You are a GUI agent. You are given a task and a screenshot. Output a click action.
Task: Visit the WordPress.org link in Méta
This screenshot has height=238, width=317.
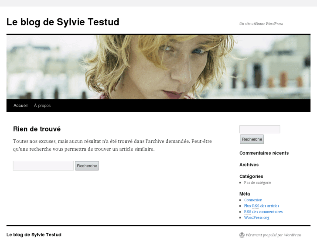(x=257, y=217)
